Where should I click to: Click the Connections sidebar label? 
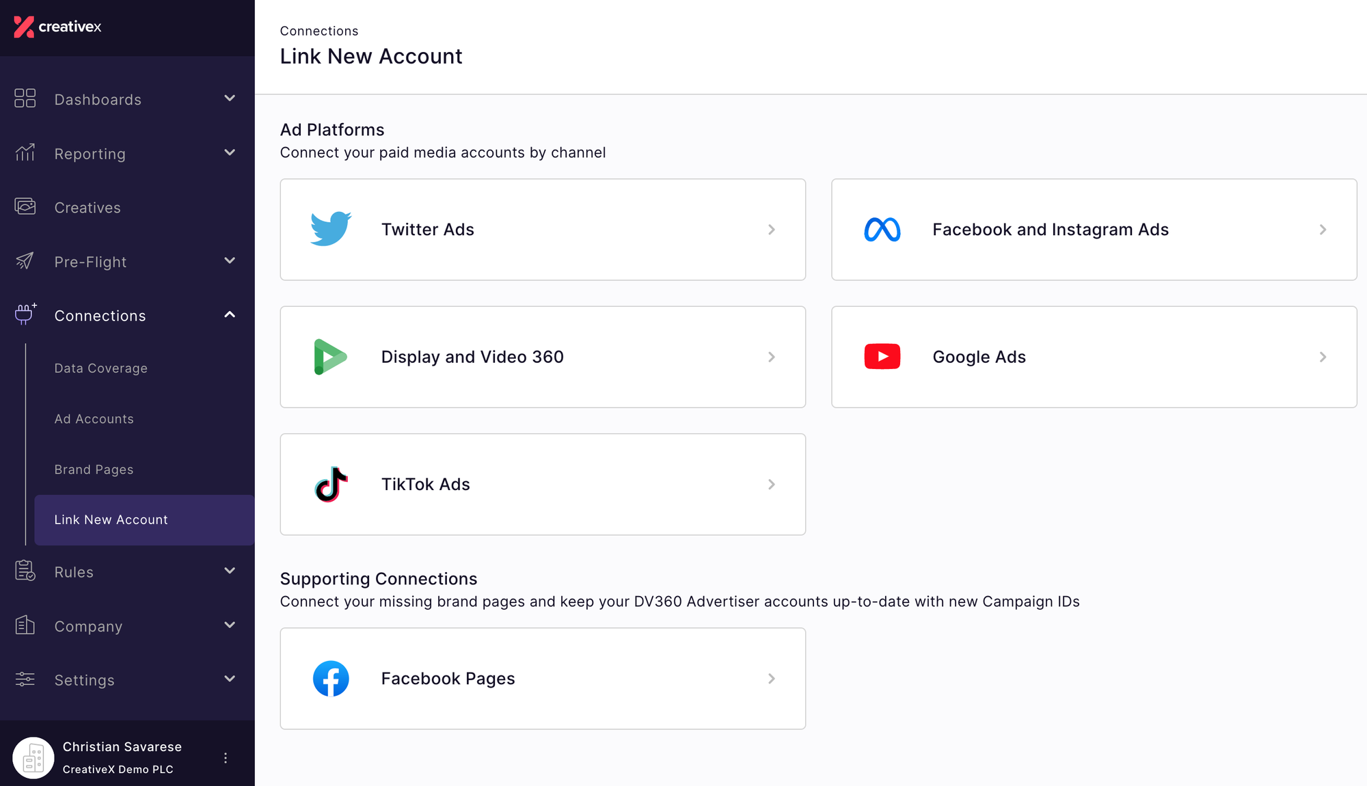100,316
